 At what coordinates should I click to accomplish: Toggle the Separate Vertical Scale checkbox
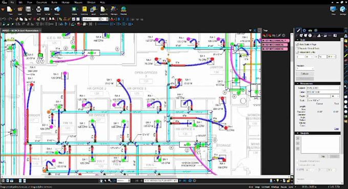pos(297,48)
